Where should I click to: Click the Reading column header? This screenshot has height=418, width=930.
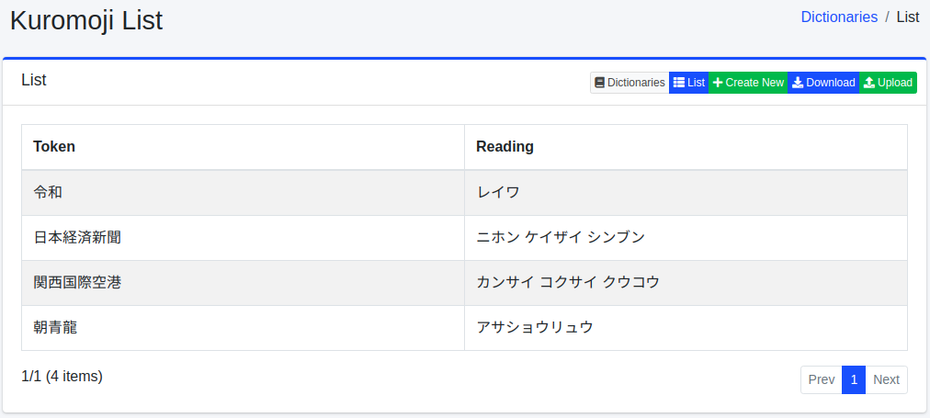pyautogui.click(x=505, y=146)
